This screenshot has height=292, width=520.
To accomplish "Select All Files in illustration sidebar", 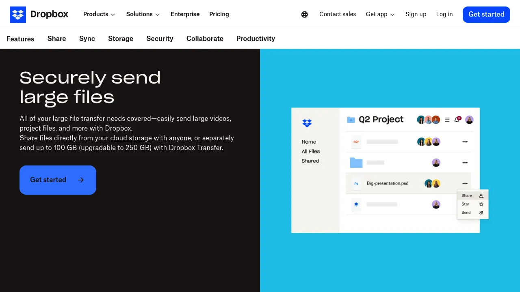I will [311, 151].
